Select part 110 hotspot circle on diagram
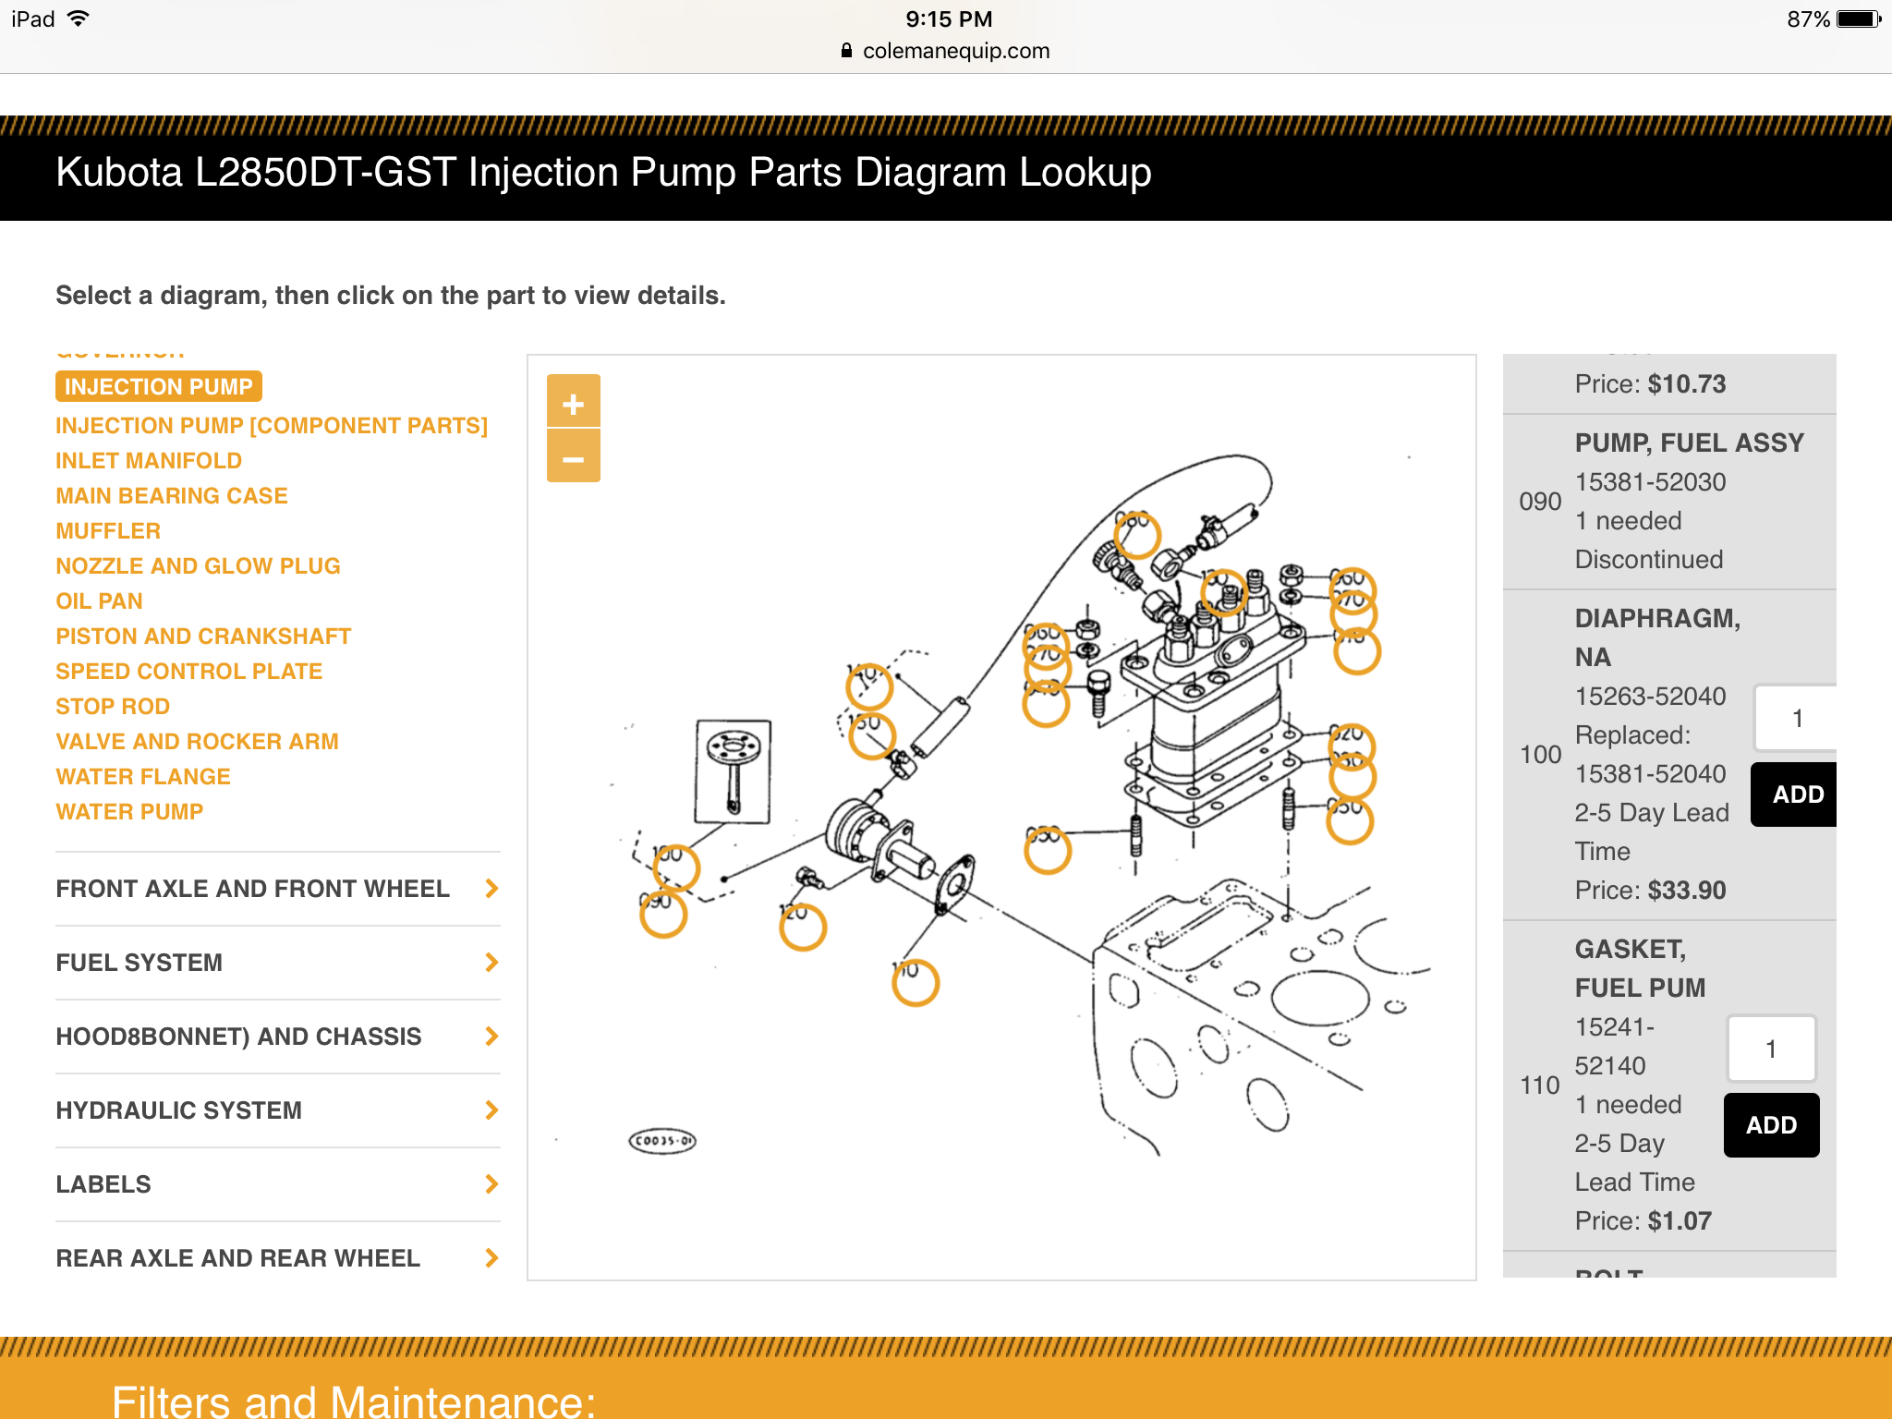 (x=916, y=983)
